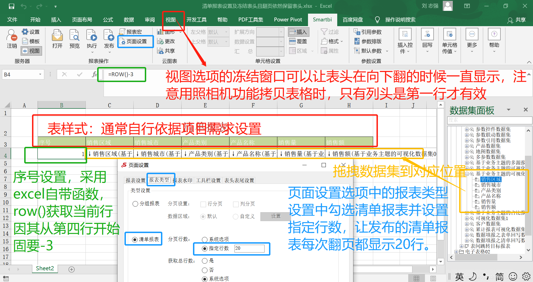Tick the 行分页 checkbox
The image size is (533, 282).
click(203, 204)
